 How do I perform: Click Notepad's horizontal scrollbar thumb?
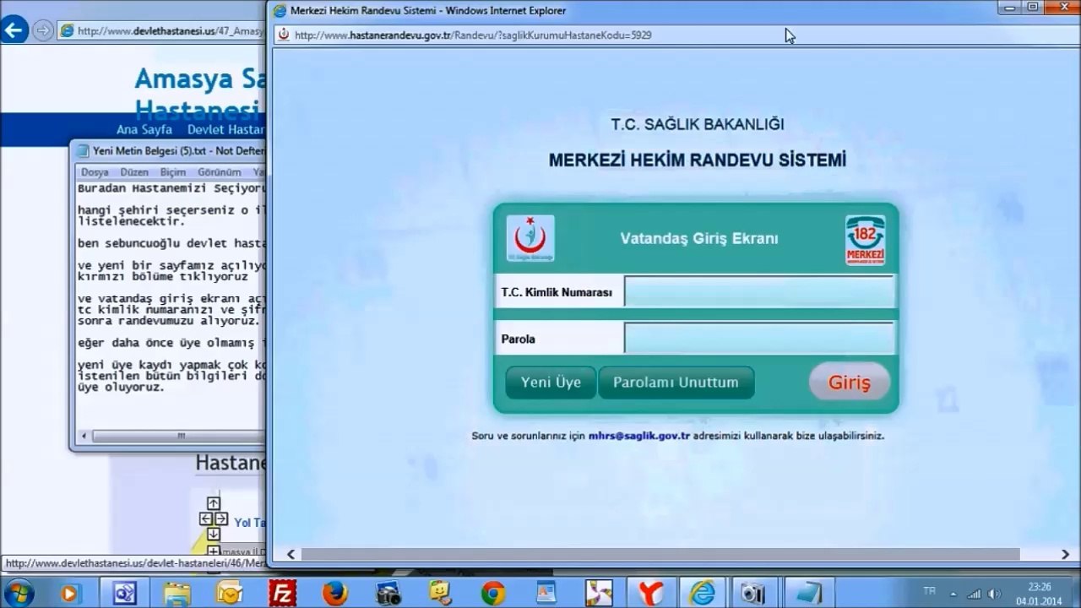click(181, 437)
